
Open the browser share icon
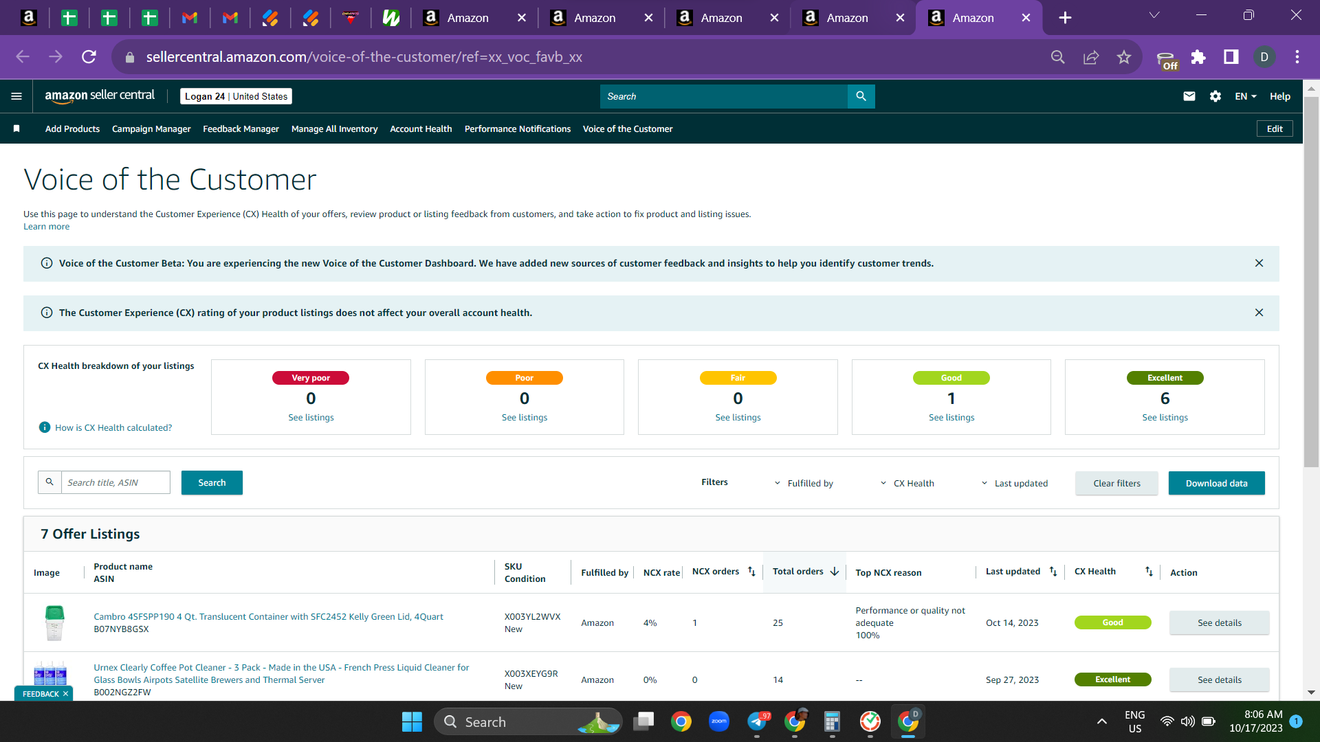(1091, 57)
